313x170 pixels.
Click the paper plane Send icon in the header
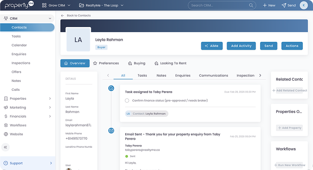point(284,6)
